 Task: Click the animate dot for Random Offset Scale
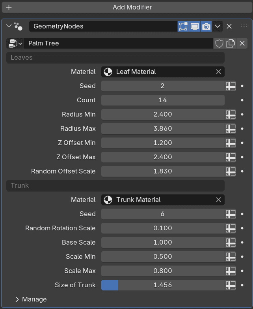coord(242,171)
